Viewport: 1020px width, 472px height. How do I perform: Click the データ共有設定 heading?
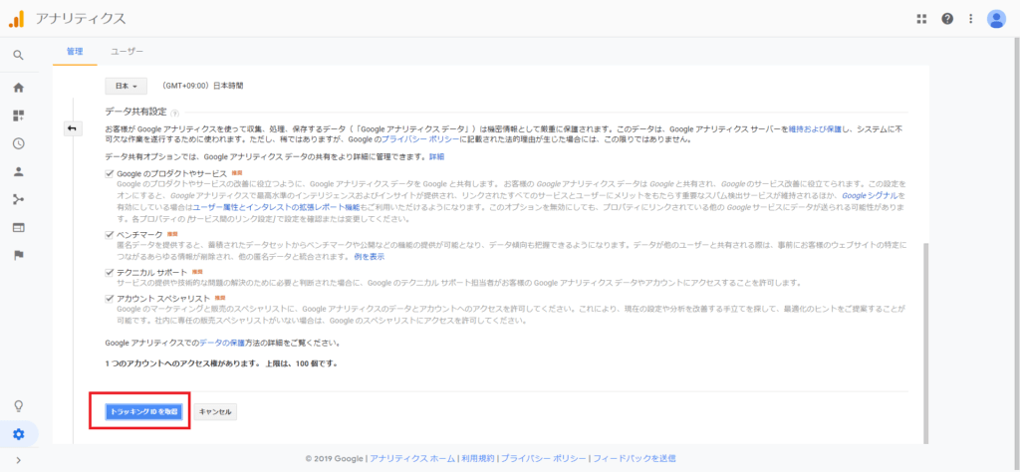[135, 112]
